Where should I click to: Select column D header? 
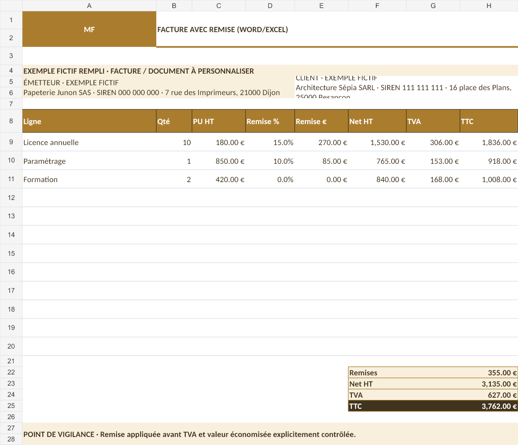coord(270,6)
